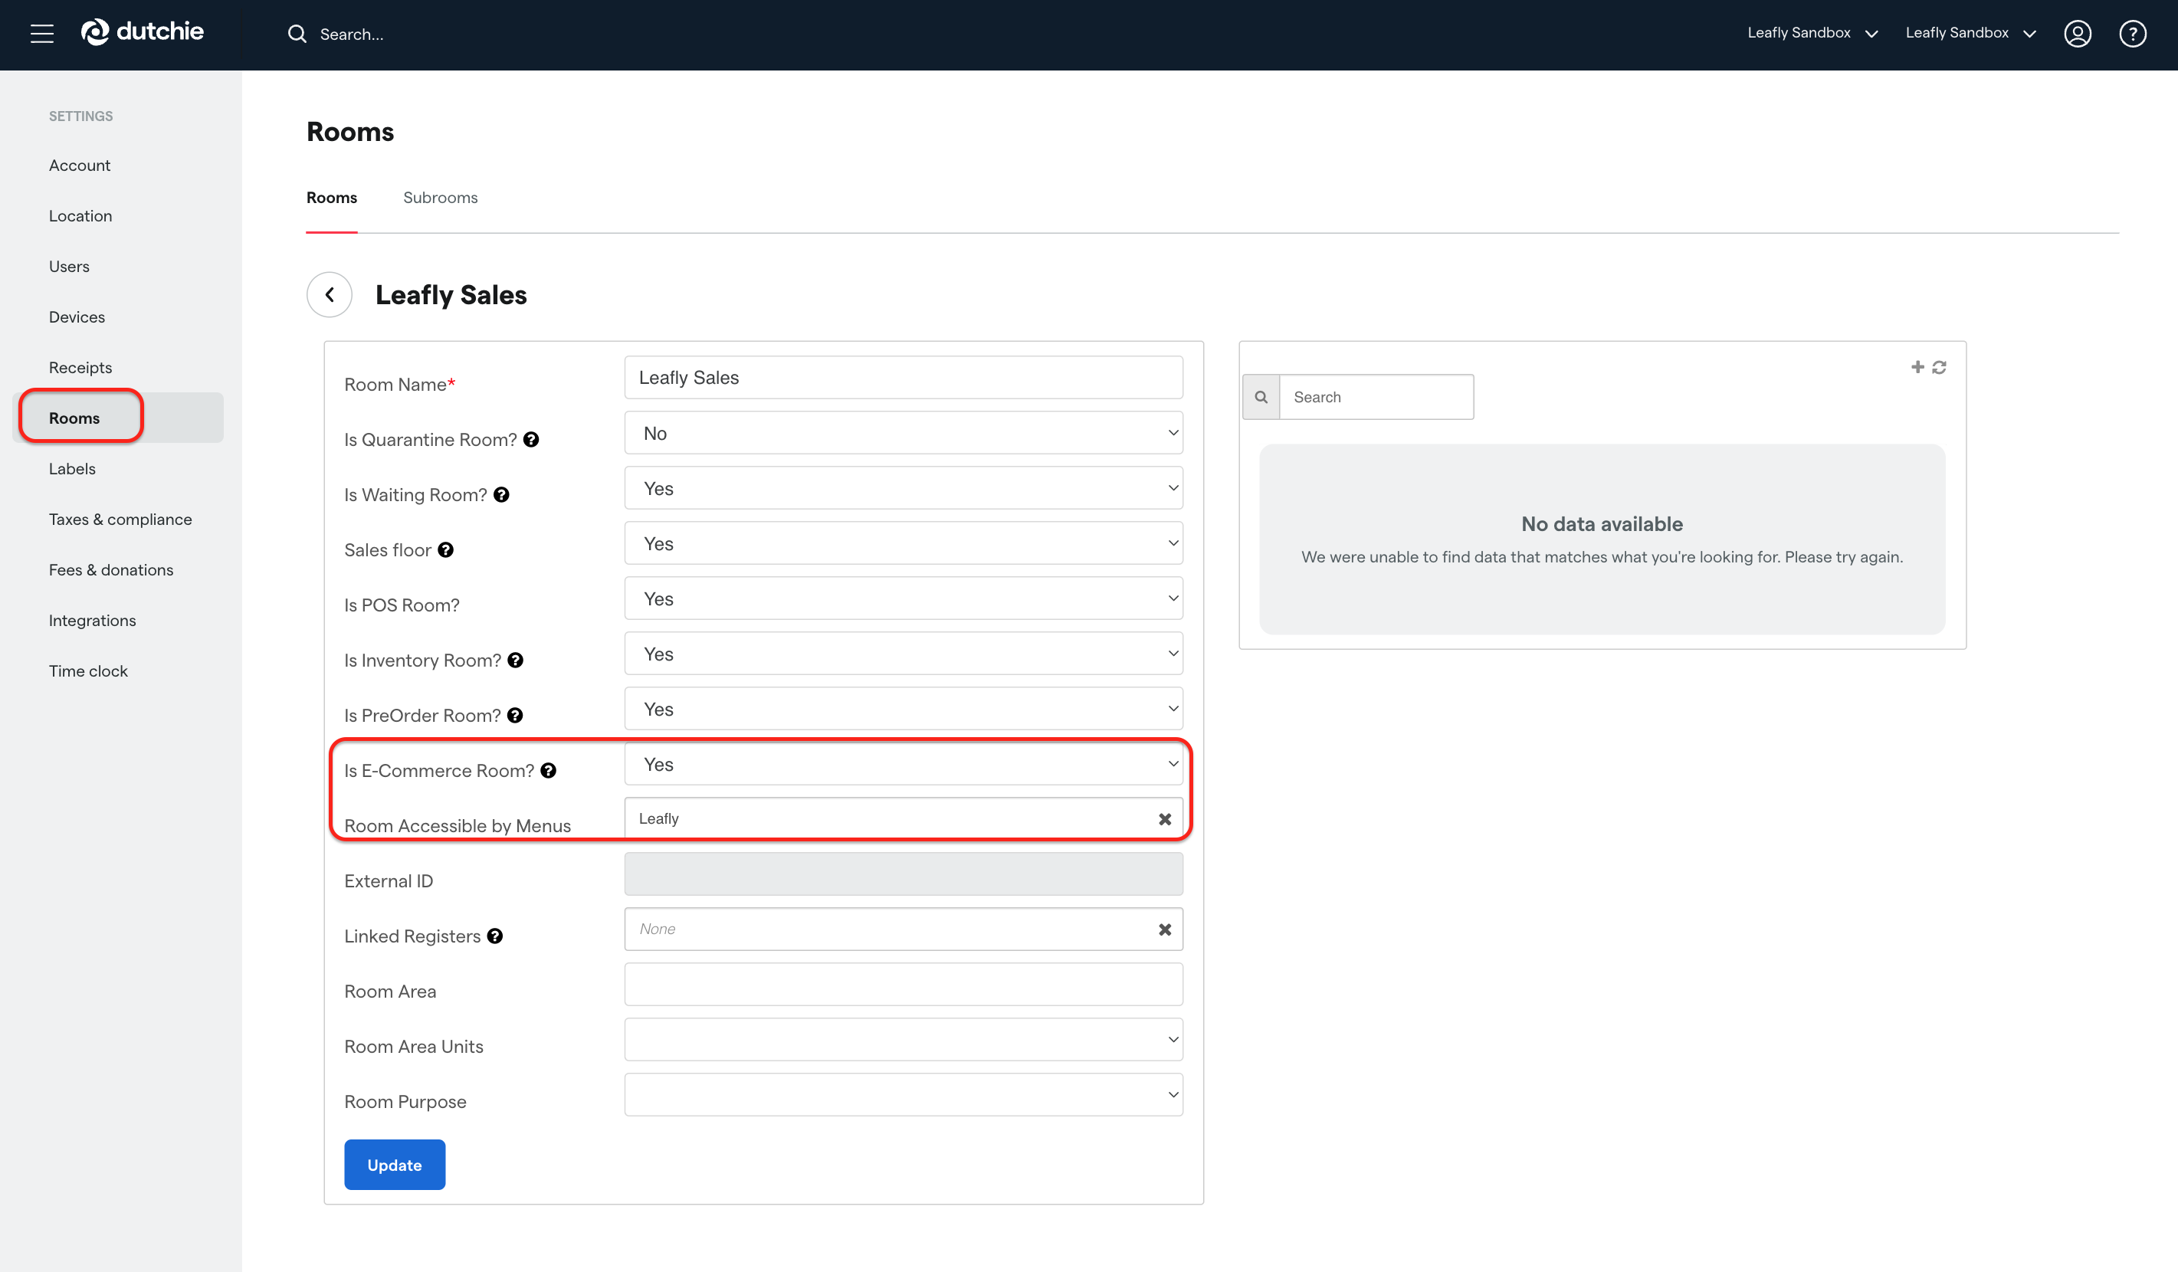This screenshot has width=2178, height=1272.
Task: Open Receipts settings
Action: [x=80, y=367]
